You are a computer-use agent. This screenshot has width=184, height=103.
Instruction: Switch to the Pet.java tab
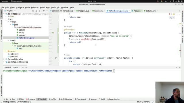coord(137,11)
